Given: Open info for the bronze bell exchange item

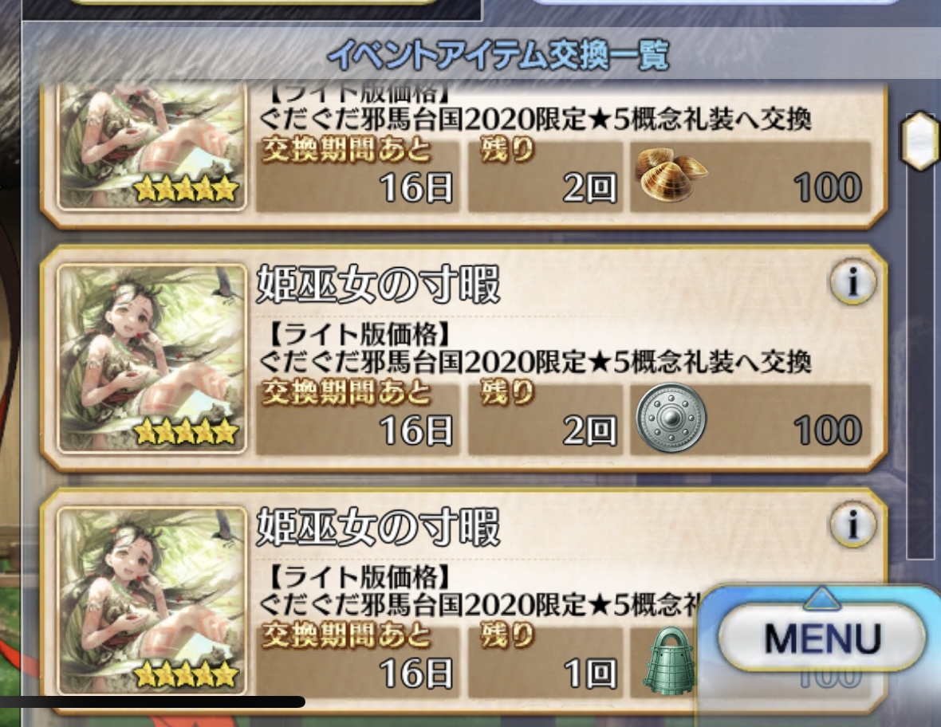Looking at the screenshot, I should 852,524.
